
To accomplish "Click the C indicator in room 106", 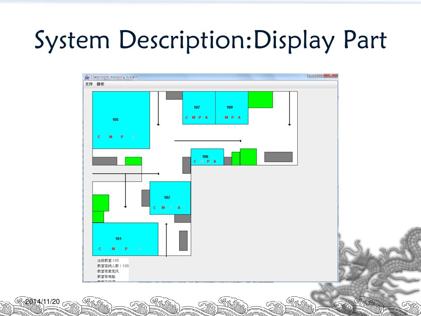I will point(195,161).
